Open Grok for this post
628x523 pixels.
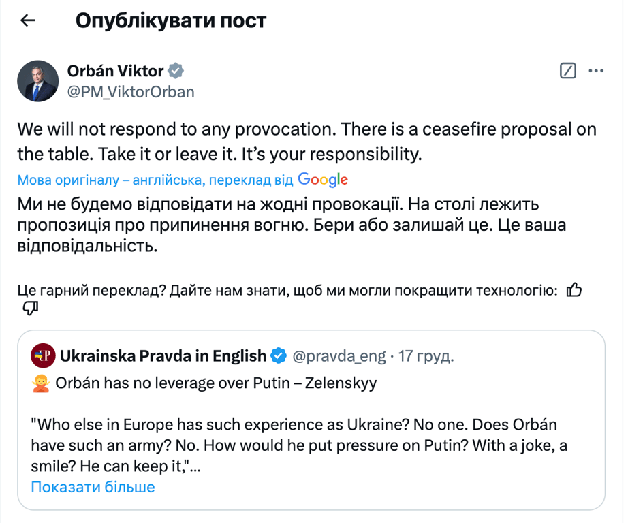[x=567, y=70]
